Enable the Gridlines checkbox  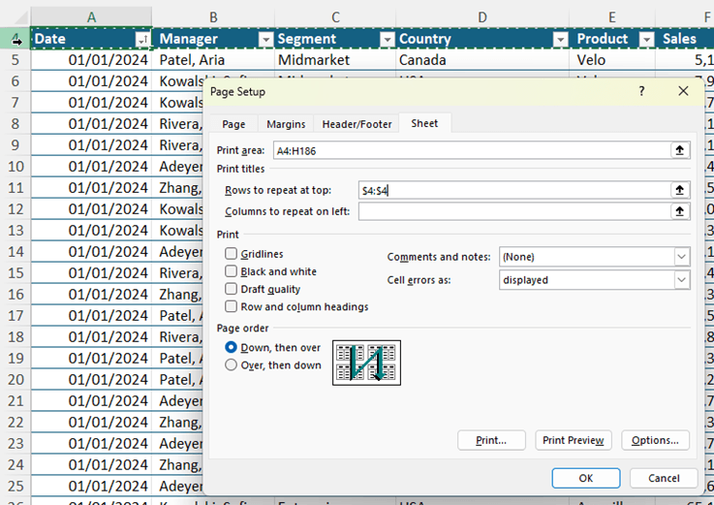231,253
